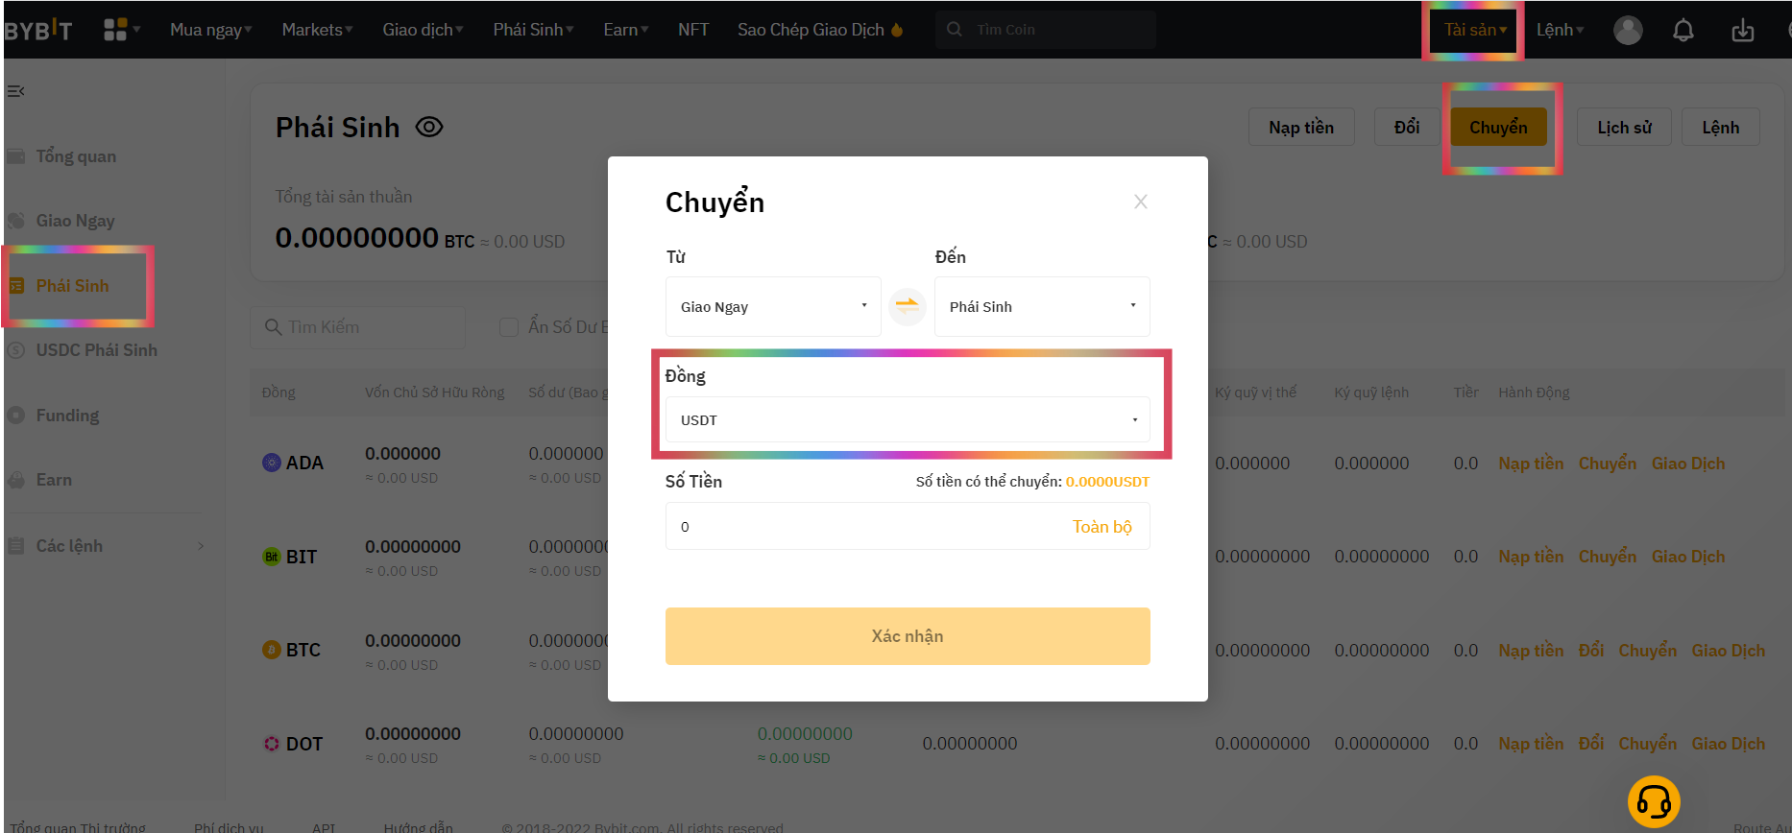The width and height of the screenshot is (1792, 833).
Task: Click the download app icon
Action: 1743,30
